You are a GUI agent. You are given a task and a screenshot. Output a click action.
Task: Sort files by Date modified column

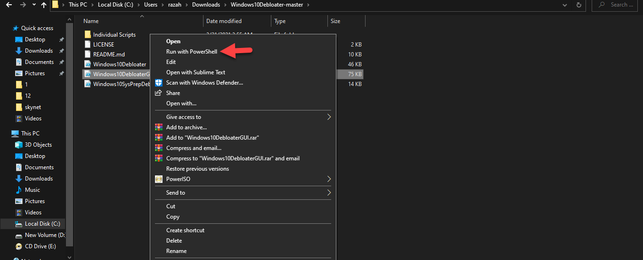pos(224,21)
